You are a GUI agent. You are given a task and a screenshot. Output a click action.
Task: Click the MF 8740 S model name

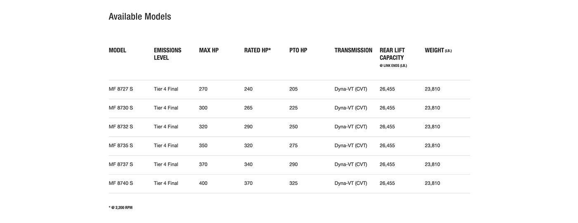tap(121, 183)
